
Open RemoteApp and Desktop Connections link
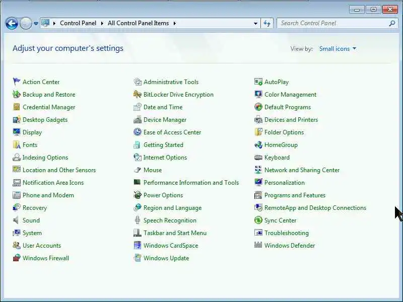315,208
